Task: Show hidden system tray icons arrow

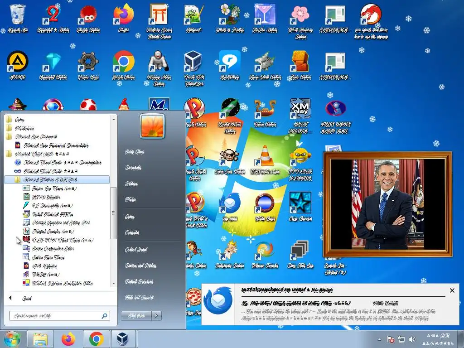Action: click(379, 339)
